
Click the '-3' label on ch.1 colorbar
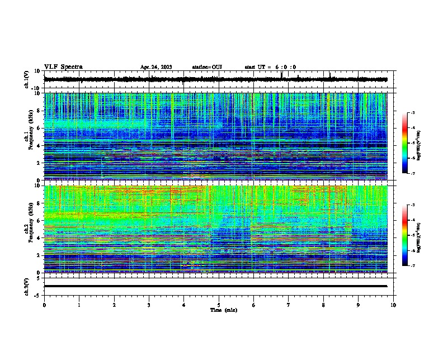tap(412, 112)
